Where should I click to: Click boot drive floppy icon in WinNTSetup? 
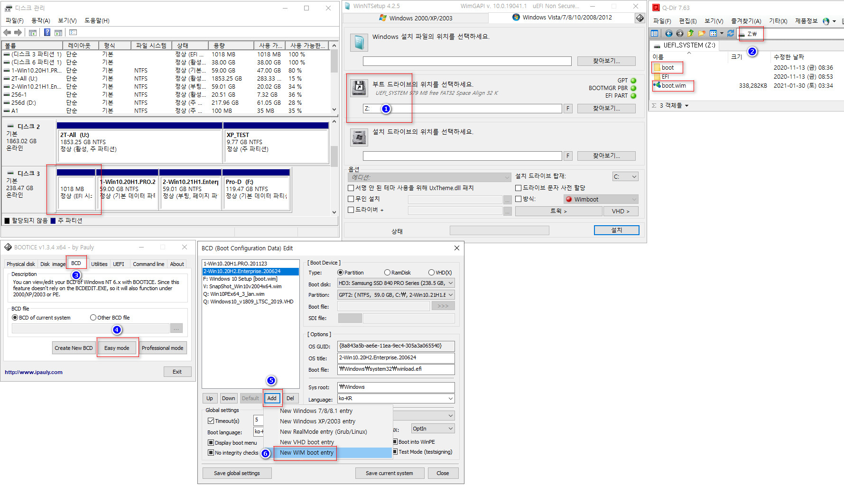tap(359, 88)
